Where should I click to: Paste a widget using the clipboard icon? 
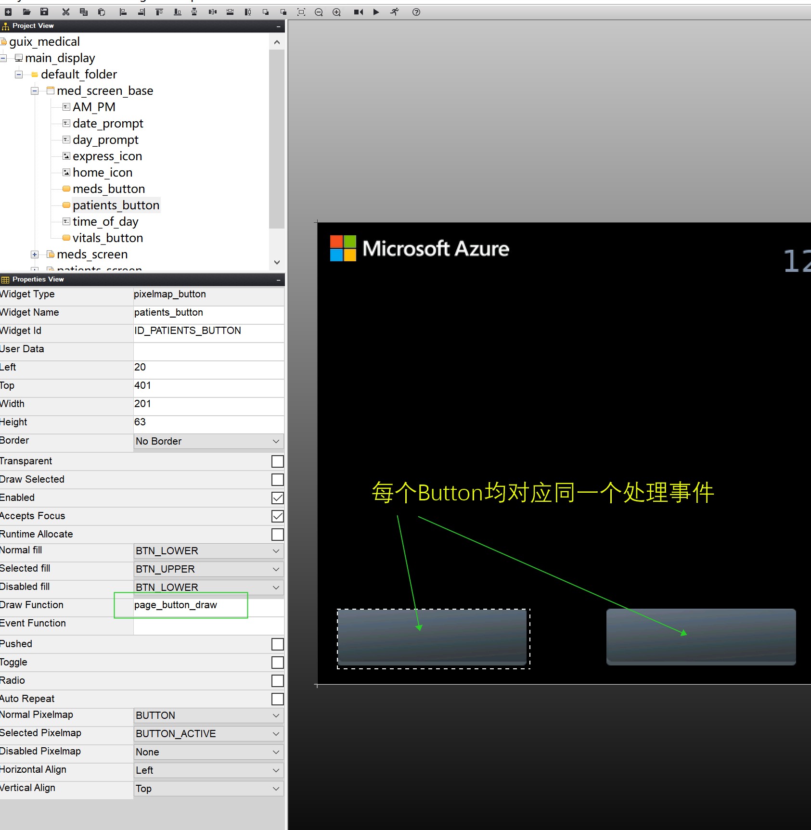(102, 12)
